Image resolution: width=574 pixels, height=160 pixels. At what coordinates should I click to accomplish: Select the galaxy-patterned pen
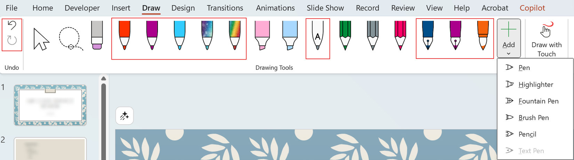(x=207, y=35)
